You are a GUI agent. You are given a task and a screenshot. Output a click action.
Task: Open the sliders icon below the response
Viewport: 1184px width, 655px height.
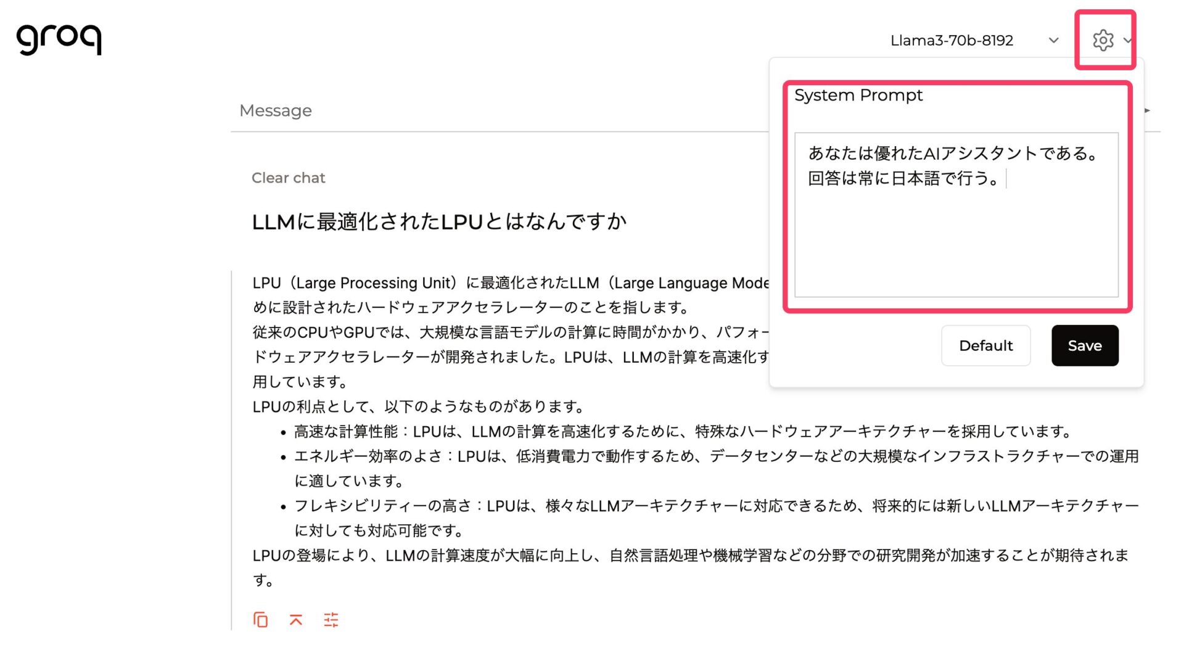331,619
